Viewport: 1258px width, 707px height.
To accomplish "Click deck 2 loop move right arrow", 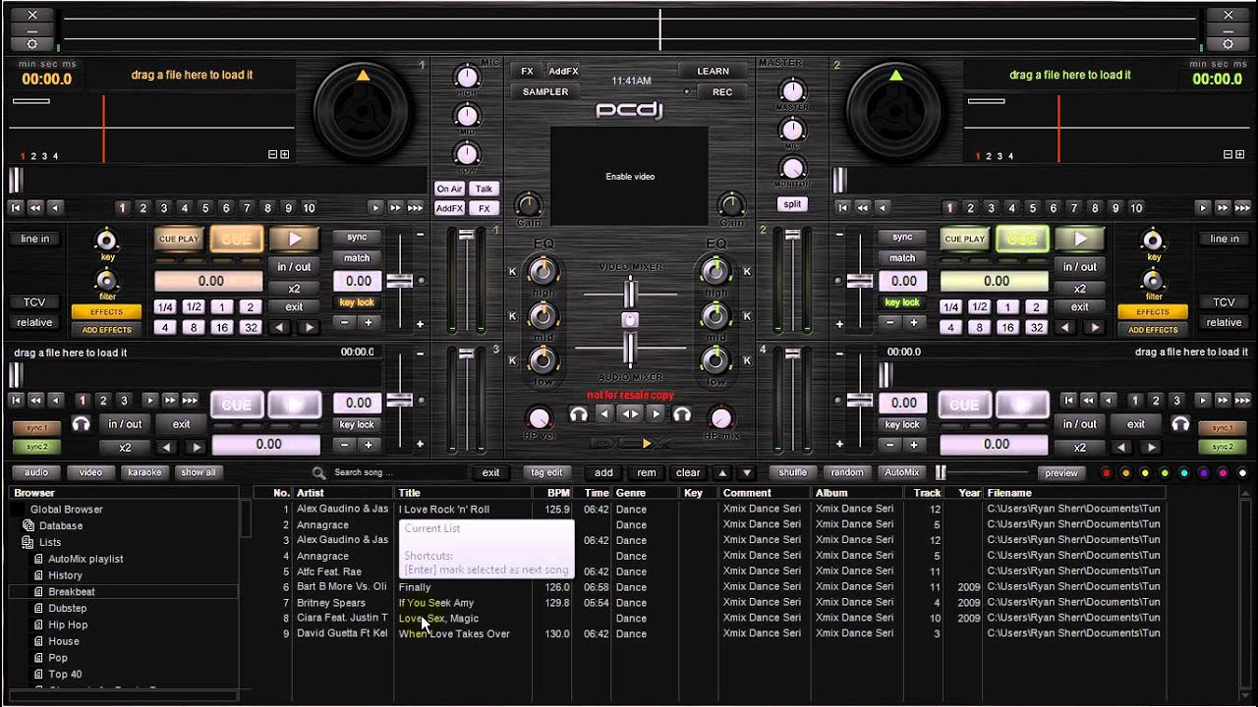I will click(1095, 328).
